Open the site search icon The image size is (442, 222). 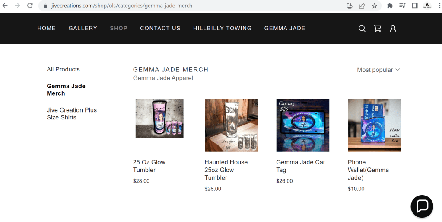pyautogui.click(x=362, y=29)
